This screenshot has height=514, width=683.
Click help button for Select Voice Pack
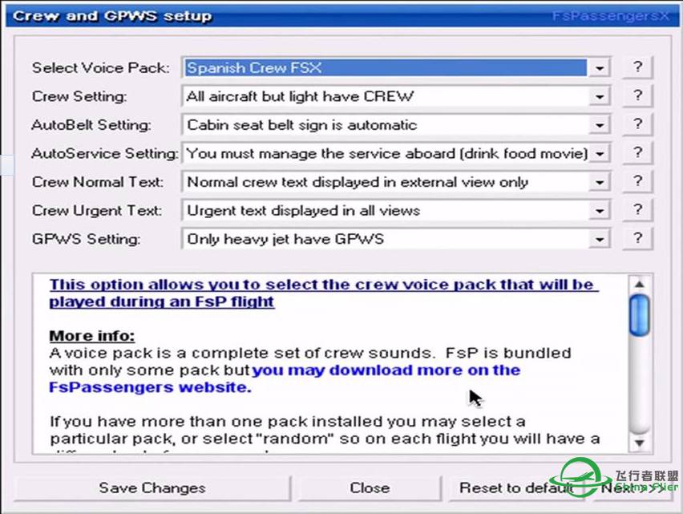[x=637, y=68]
